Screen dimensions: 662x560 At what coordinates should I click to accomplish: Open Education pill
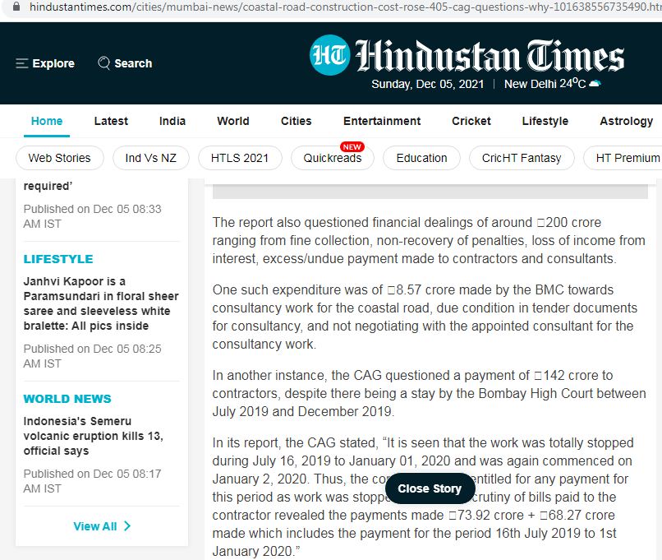421,158
